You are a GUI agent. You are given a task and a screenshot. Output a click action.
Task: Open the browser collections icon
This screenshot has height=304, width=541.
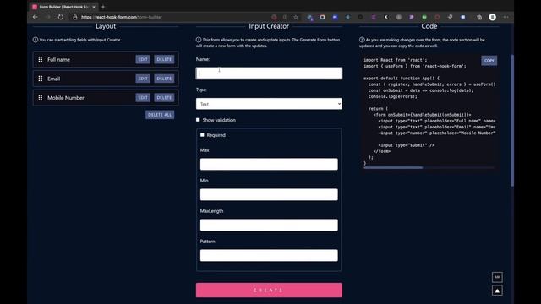click(x=479, y=17)
